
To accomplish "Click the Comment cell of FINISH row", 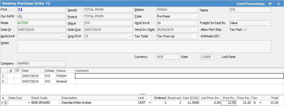I will (x=179, y=76).
